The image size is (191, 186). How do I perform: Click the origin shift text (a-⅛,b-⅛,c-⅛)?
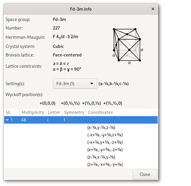pyautogui.click(x=113, y=84)
